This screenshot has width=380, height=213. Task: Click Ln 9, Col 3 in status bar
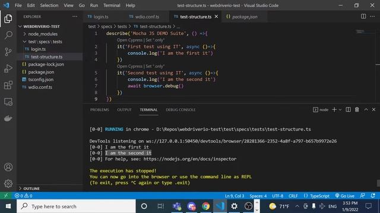point(235,196)
